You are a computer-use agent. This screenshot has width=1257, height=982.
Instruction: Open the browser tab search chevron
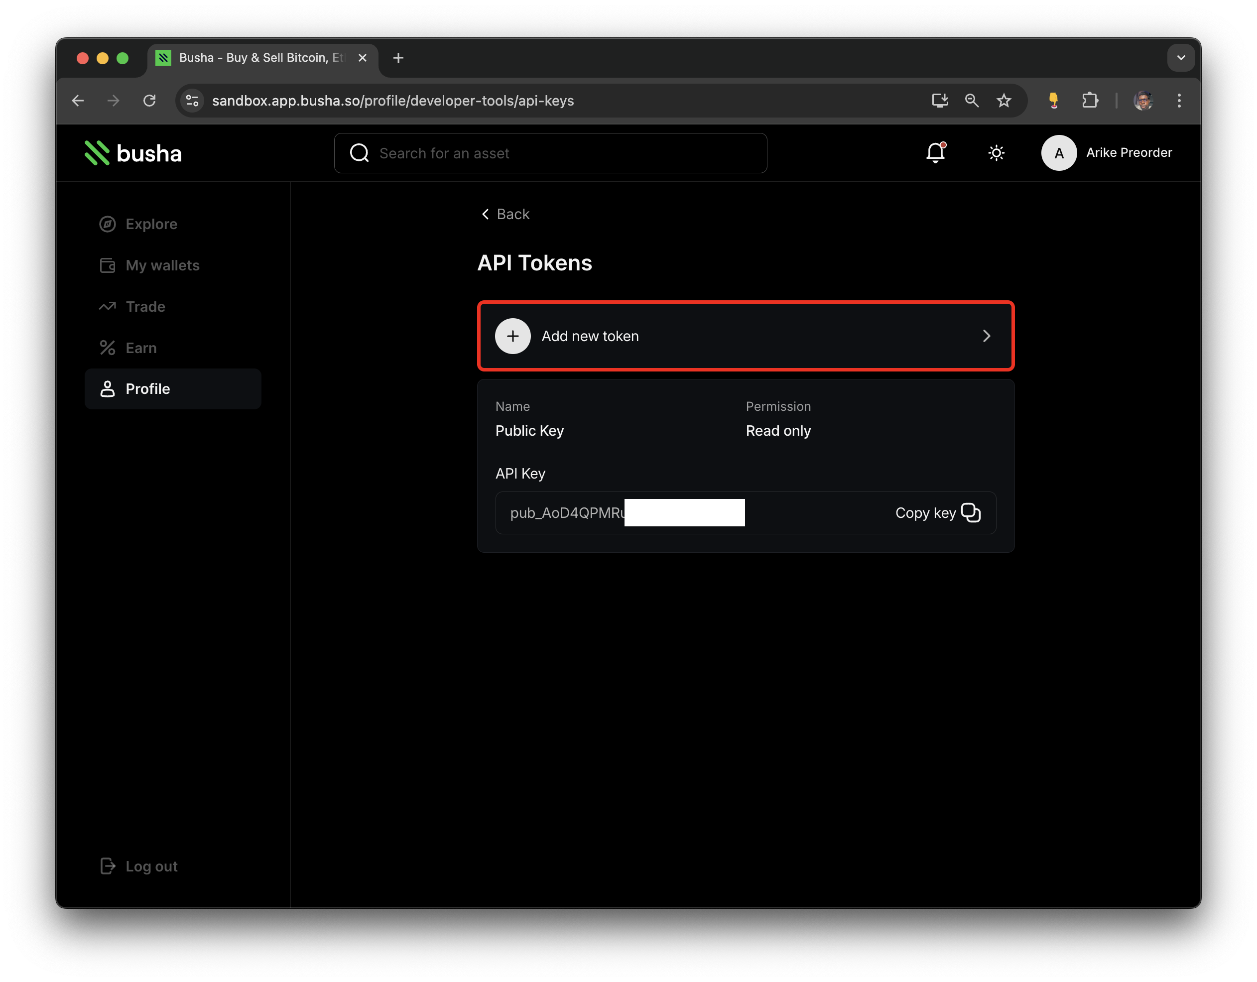click(x=1181, y=58)
